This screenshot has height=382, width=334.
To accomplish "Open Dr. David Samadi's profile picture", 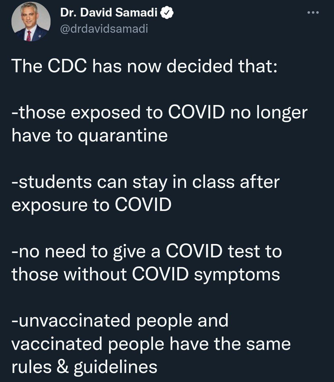I will pos(31,22).
